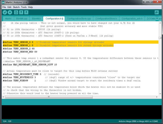Click the horizontal scrollbar right arrow
Viewport: 163px width, 124px height.
(x=157, y=97)
